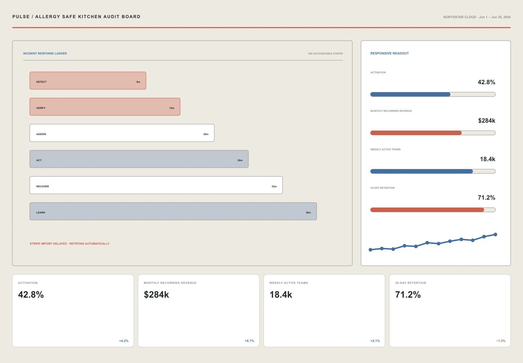Viewport: 523px width, 363px height.
Task: Click the 30-Day Retention progress bar
Action: pos(433,210)
